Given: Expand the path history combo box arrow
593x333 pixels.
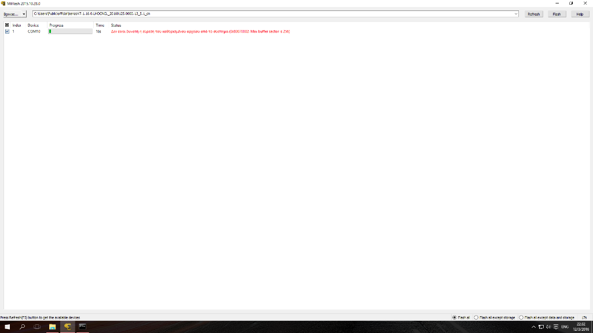Looking at the screenshot, I should tap(516, 14).
